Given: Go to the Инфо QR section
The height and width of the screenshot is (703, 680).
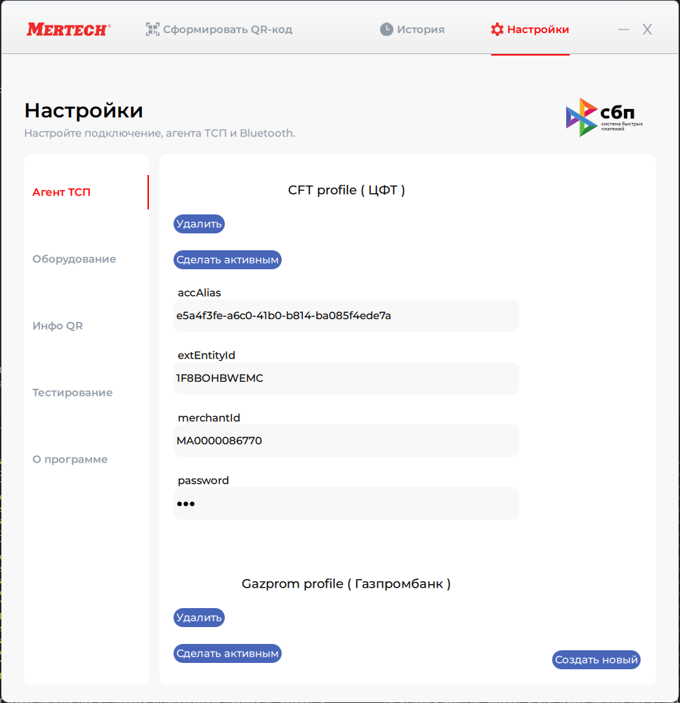Looking at the screenshot, I should (x=58, y=325).
